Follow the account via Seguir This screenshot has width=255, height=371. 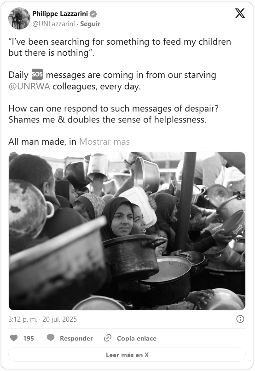(90, 24)
